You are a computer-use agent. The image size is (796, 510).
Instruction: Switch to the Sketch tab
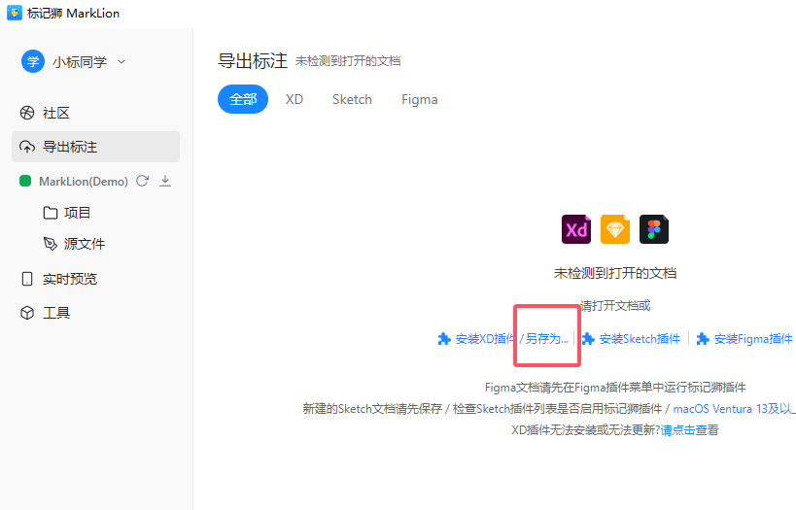352,99
